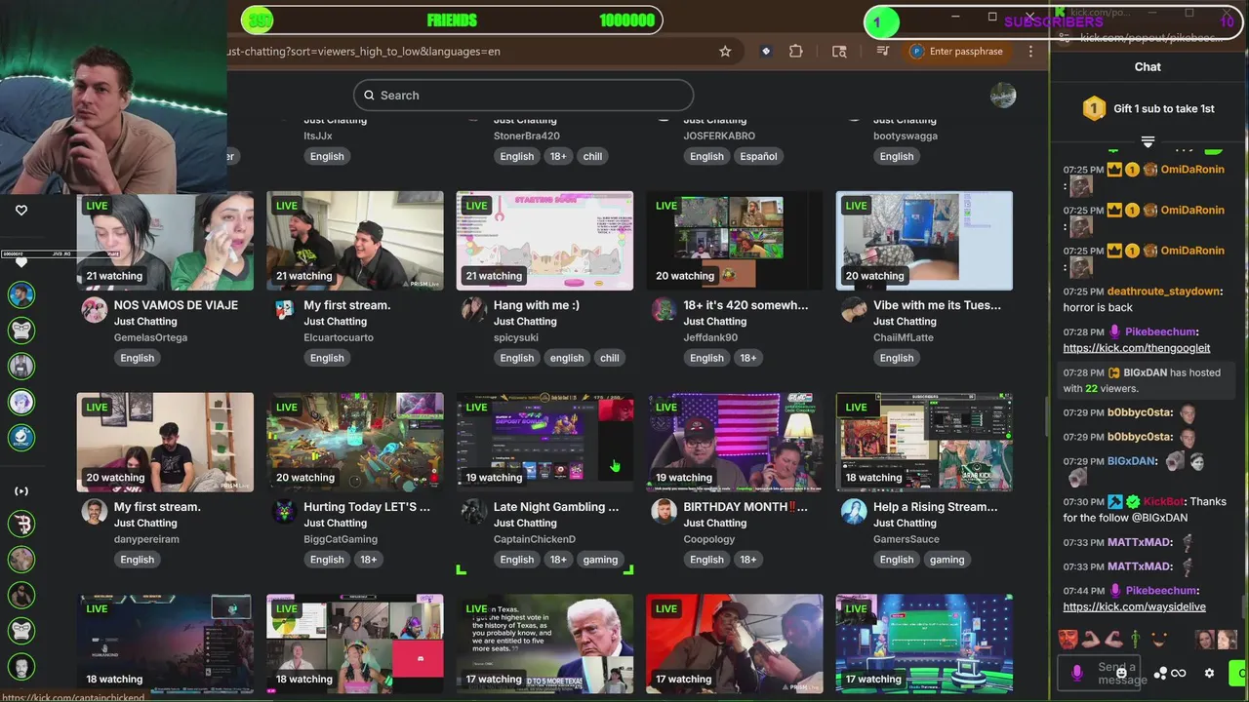Click the three-bubbles icon in chat bar
The height and width of the screenshot is (702, 1249).
pos(1160,673)
